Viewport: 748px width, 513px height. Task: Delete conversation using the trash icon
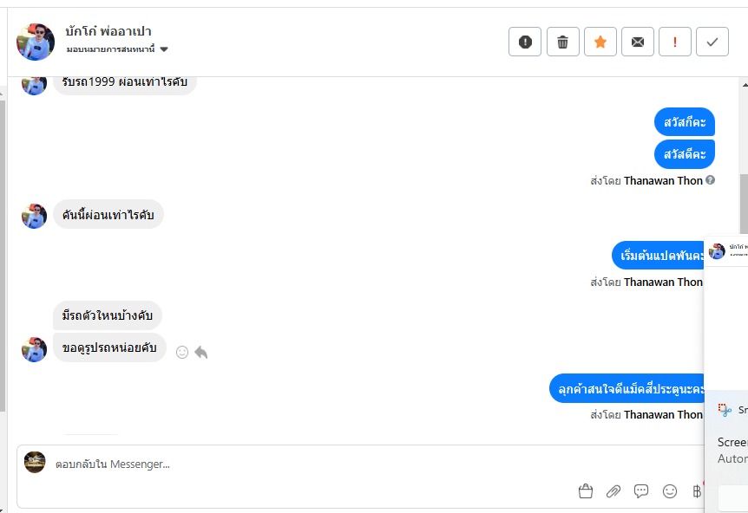(x=562, y=42)
